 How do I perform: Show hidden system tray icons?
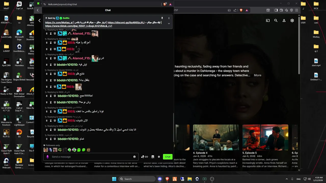(287, 179)
